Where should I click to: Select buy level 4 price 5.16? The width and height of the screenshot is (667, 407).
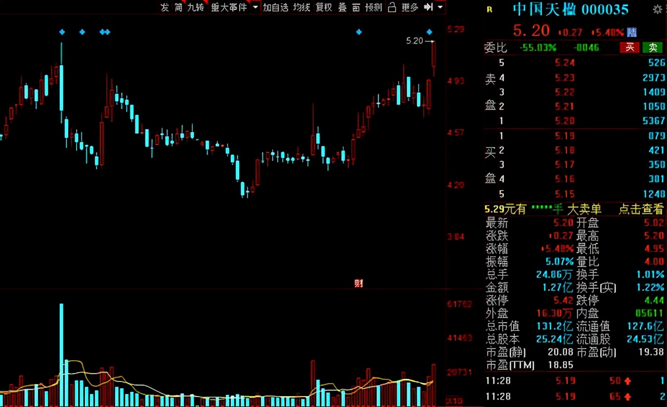point(565,180)
